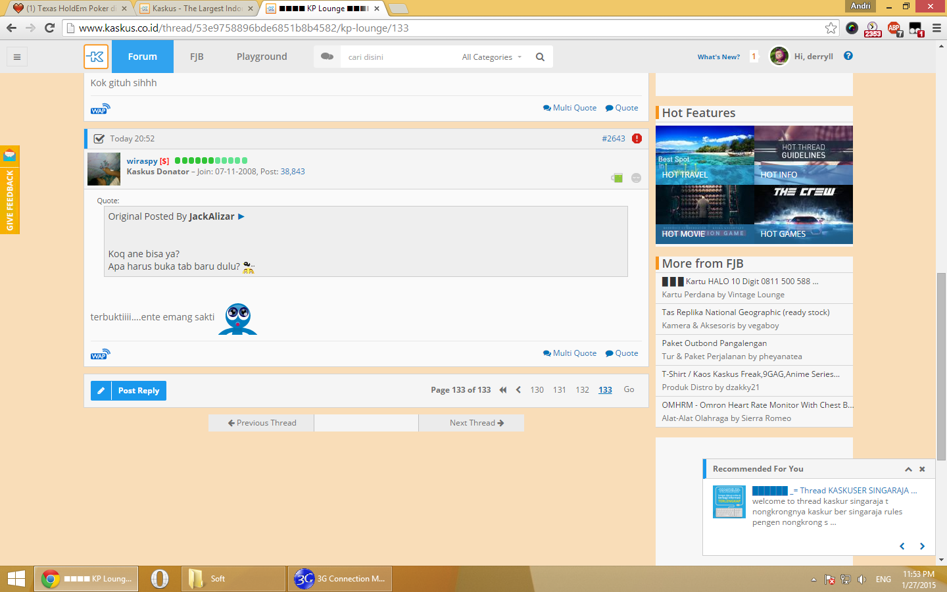The image size is (947, 592).
Task: Switch to Kaskus - The Largest browser tab
Action: click(x=197, y=9)
